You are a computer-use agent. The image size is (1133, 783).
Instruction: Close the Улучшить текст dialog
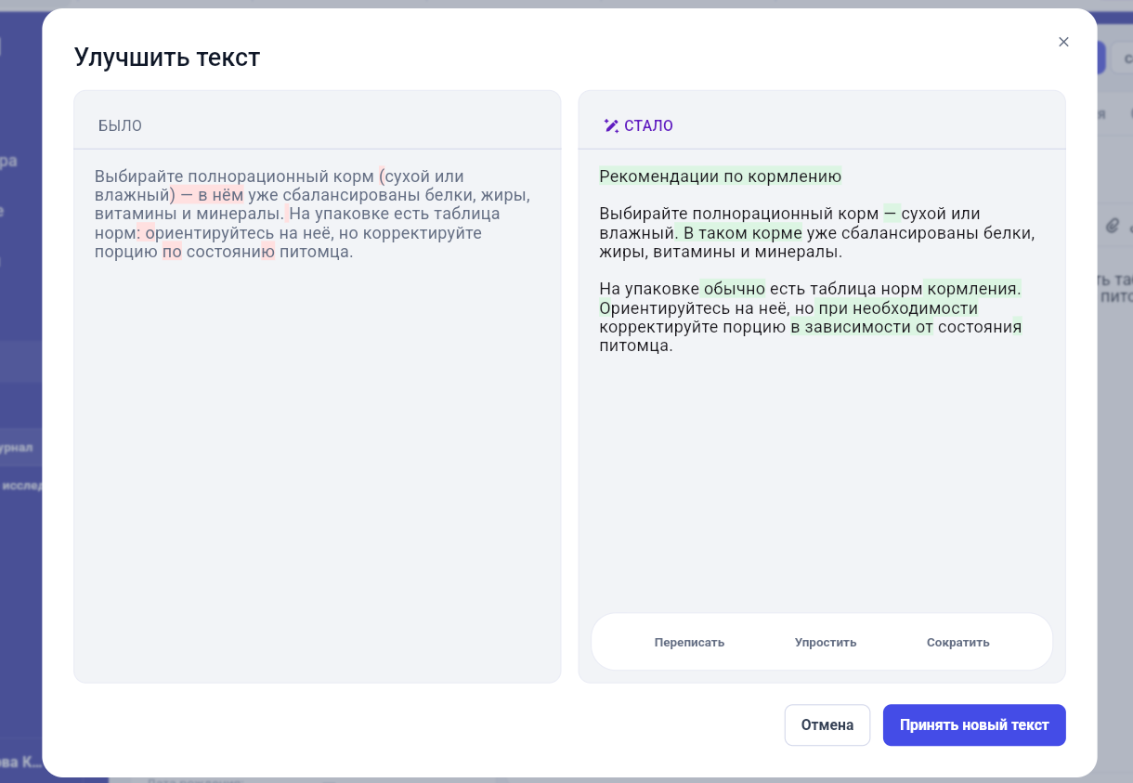pyautogui.click(x=1063, y=42)
